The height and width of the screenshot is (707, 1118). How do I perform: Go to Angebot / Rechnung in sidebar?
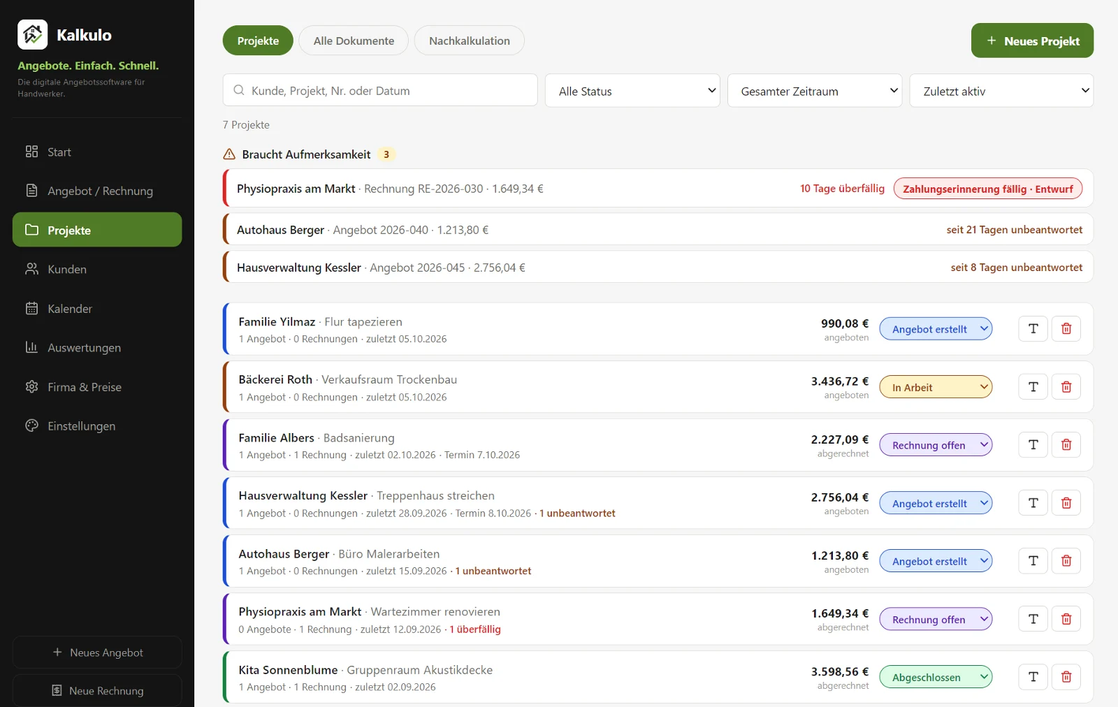97,191
